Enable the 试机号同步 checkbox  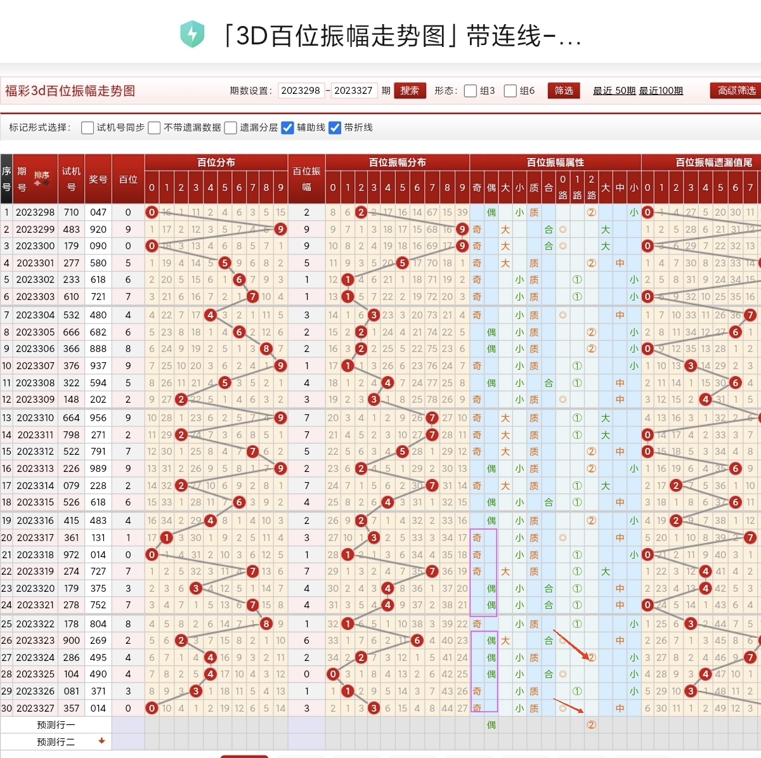click(x=88, y=127)
